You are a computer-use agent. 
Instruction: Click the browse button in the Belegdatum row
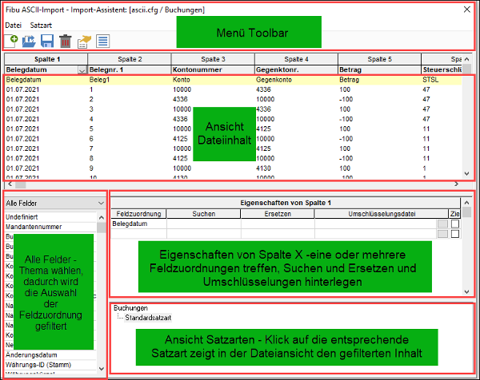coord(442,224)
